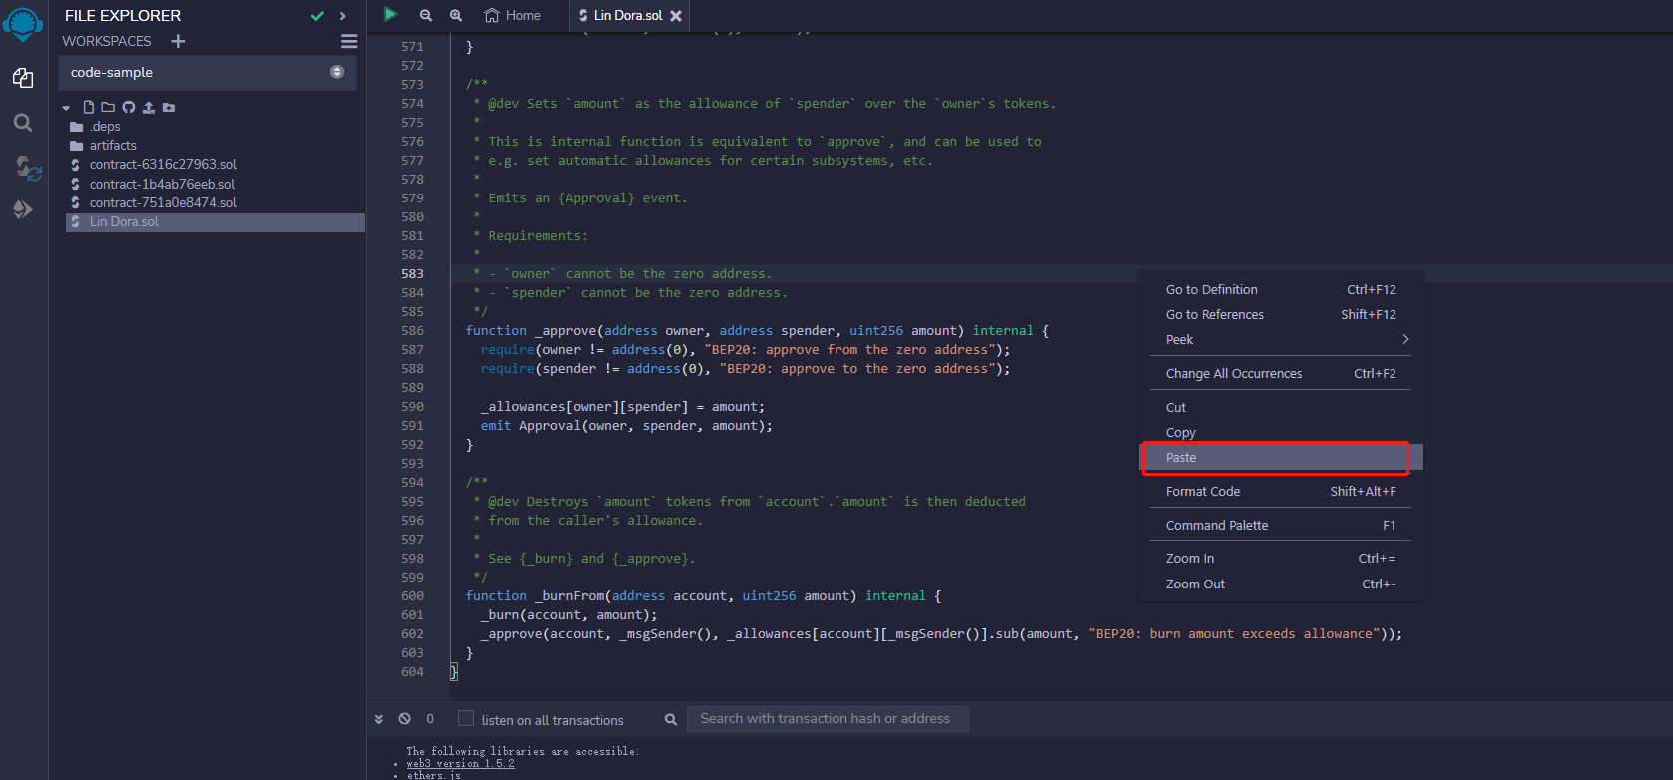Click the Remix logo icon
1673x780 pixels.
(x=23, y=23)
